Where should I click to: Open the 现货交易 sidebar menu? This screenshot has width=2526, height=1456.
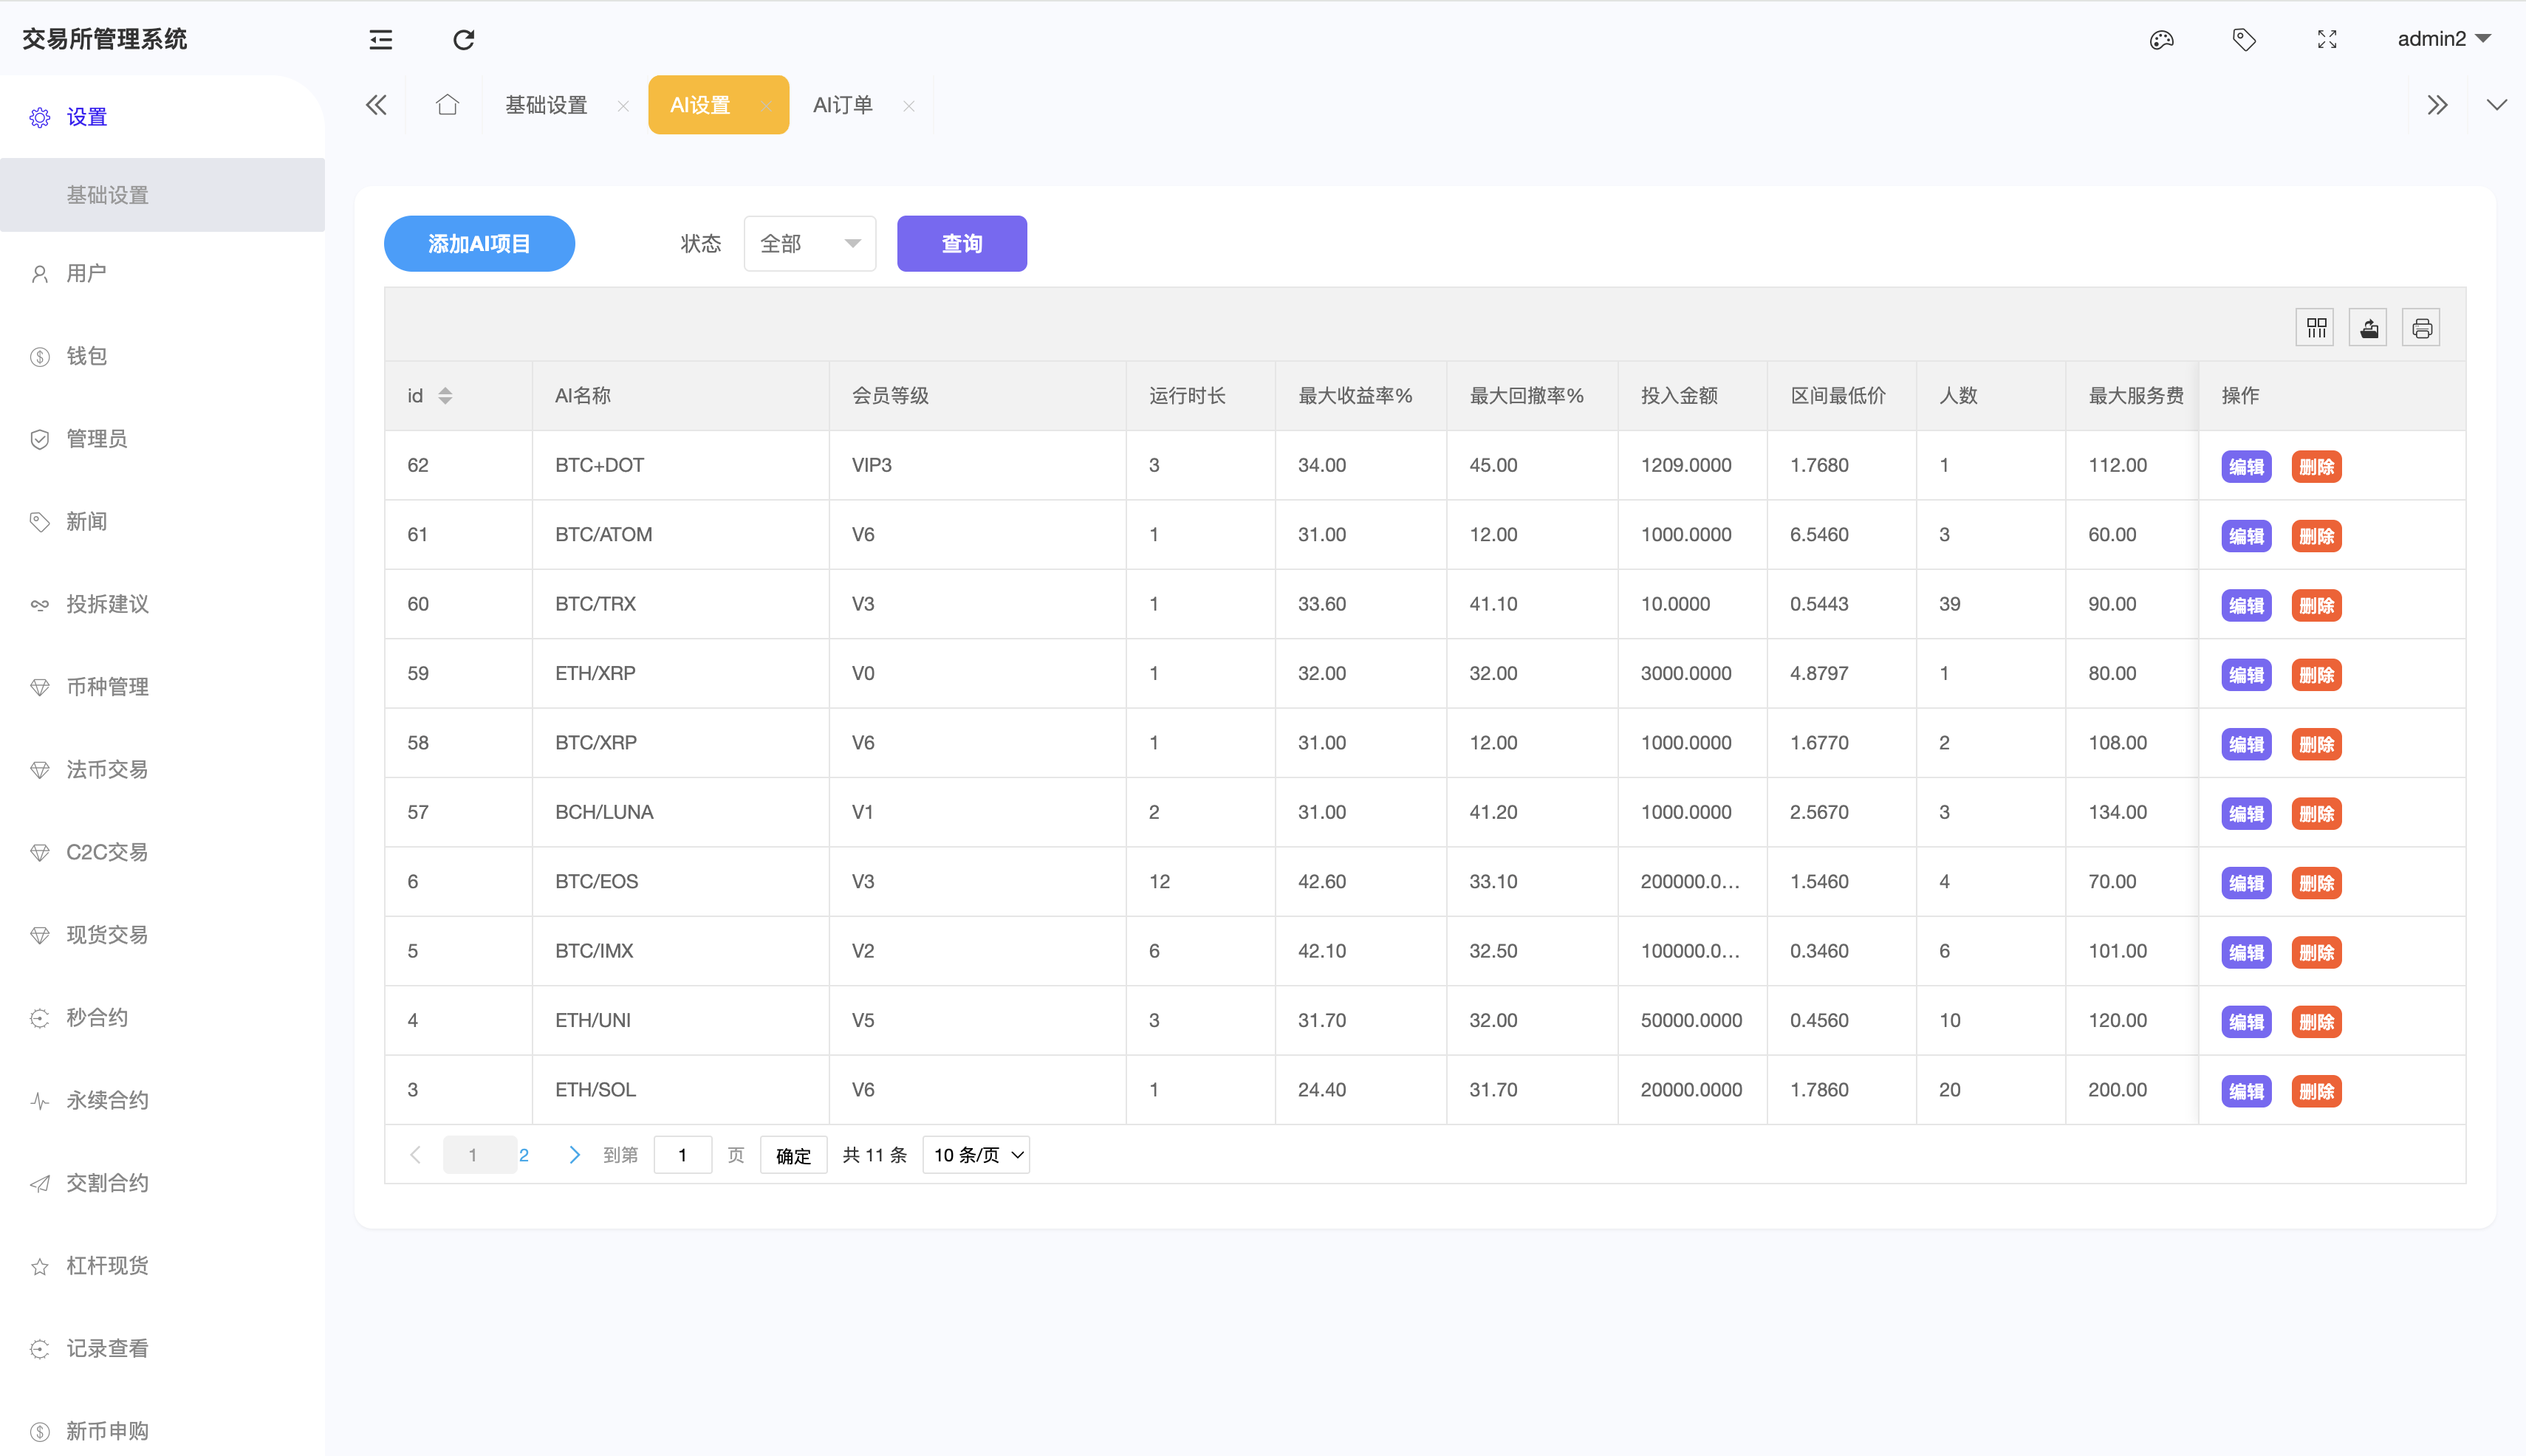[162, 935]
